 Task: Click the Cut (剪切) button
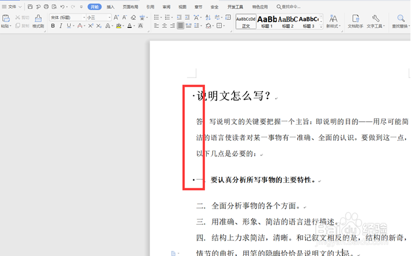22,17
